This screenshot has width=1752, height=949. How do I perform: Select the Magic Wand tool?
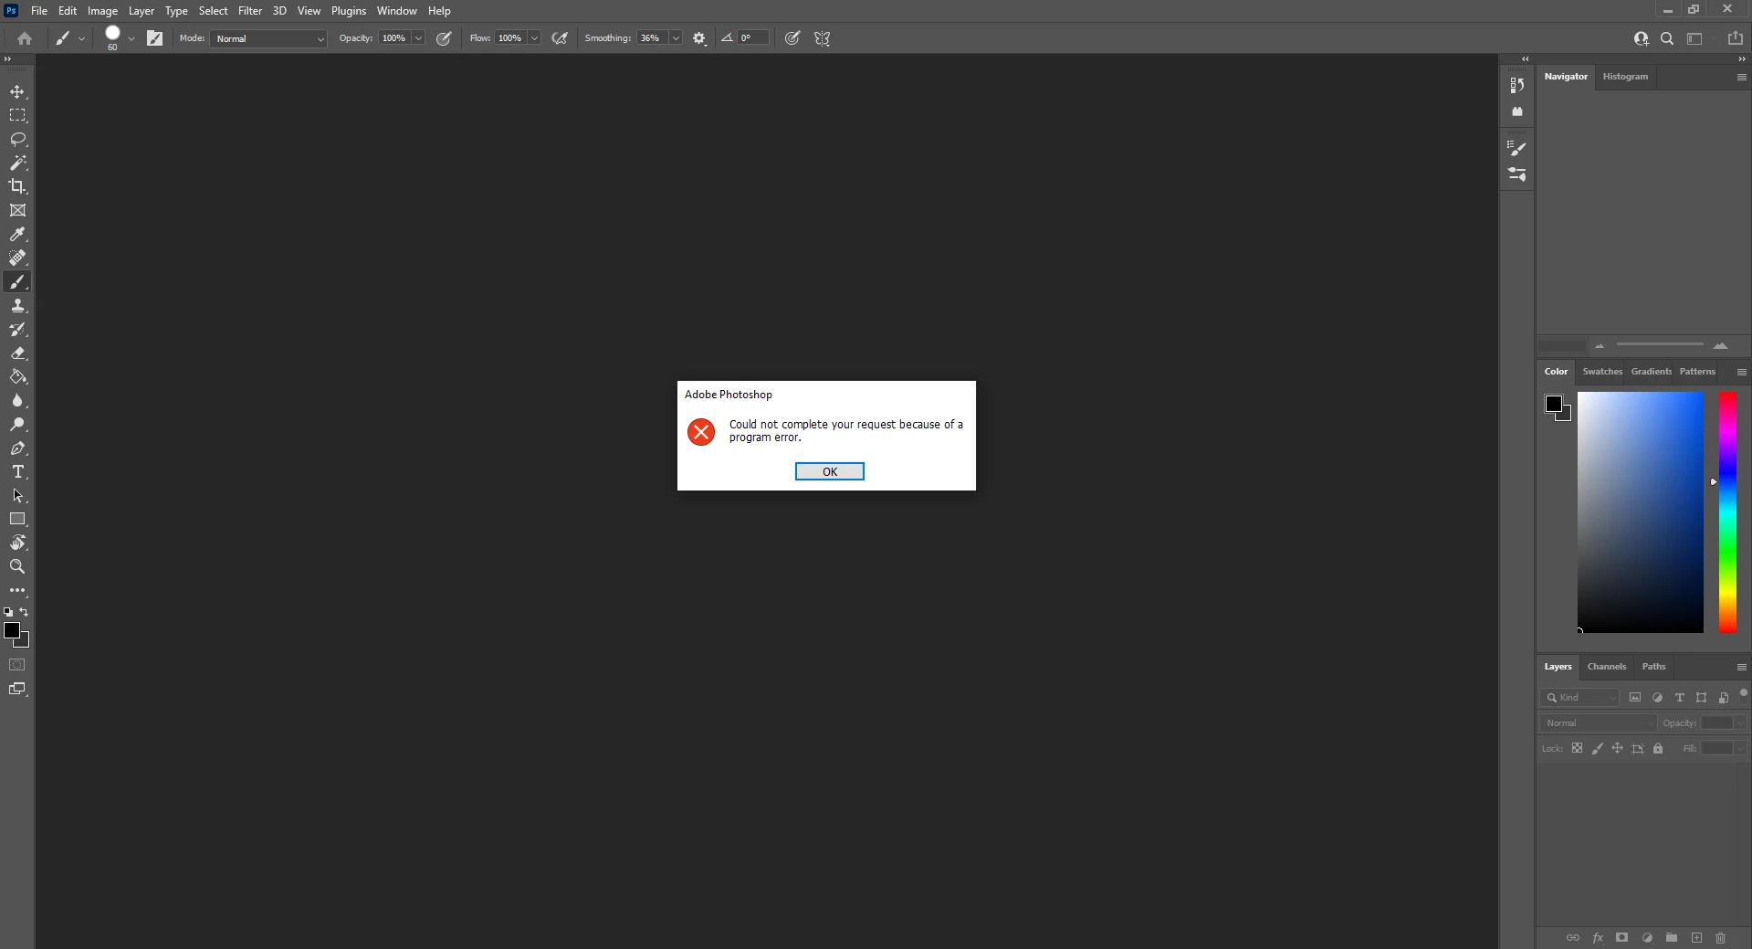coord(17,163)
